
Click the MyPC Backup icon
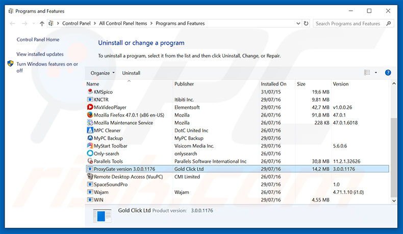pyautogui.click(x=90, y=138)
